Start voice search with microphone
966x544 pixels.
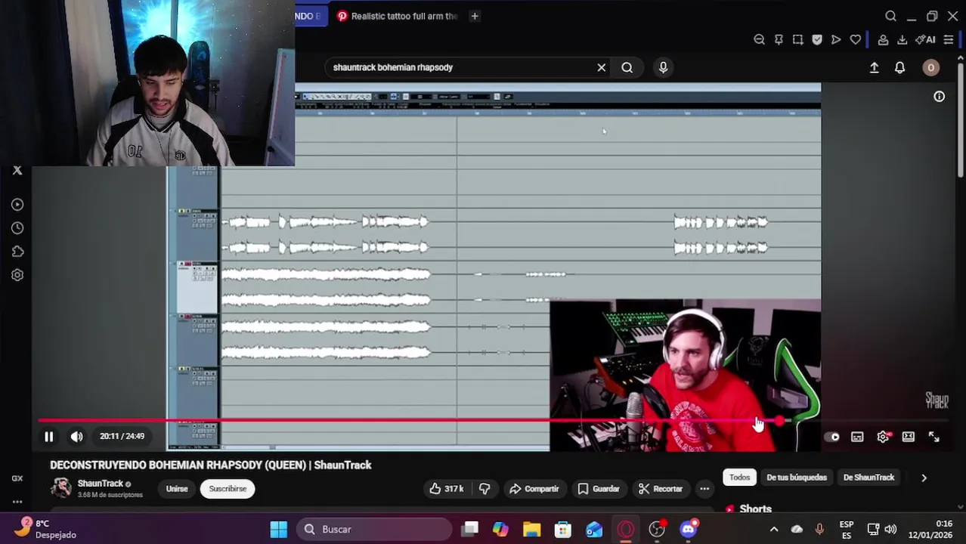pyautogui.click(x=663, y=67)
